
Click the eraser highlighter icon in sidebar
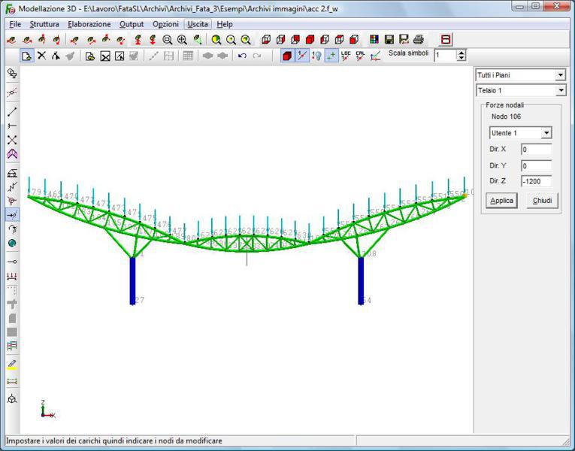pos(12,365)
